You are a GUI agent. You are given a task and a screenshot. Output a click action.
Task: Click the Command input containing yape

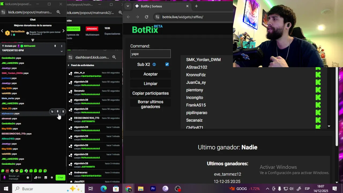[x=150, y=54]
